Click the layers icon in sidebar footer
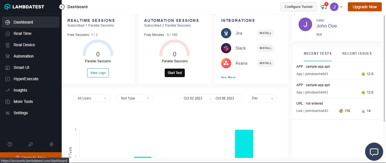Viewport: 386px width, 163px height. 52,144
